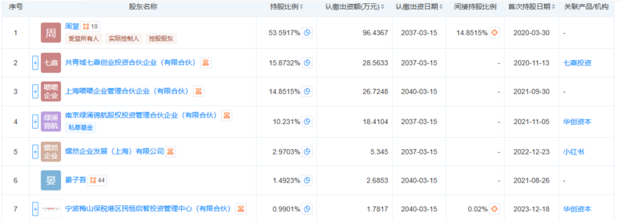Open pie chart icon next to 15.8732%
This screenshot has height=221, width=622.
pyautogui.click(x=307, y=63)
